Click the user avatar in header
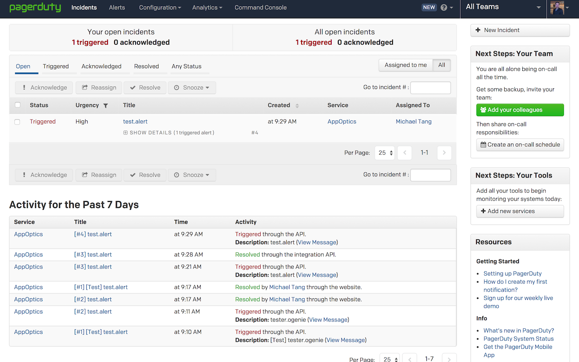Image resolution: width=579 pixels, height=362 pixels. (557, 7)
